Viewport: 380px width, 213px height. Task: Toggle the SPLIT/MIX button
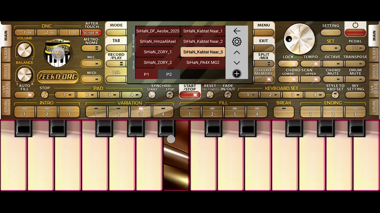(x=264, y=64)
